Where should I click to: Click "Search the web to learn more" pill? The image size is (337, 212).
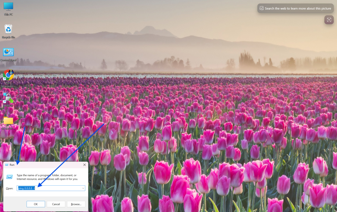(x=298, y=8)
